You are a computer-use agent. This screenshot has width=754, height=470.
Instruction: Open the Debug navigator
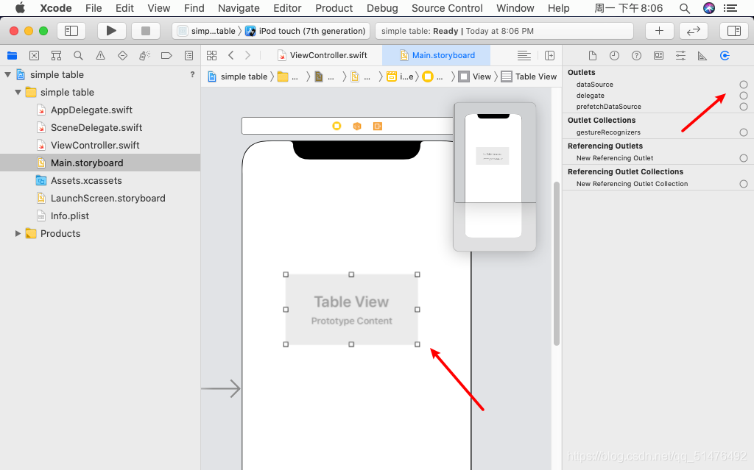click(x=145, y=56)
